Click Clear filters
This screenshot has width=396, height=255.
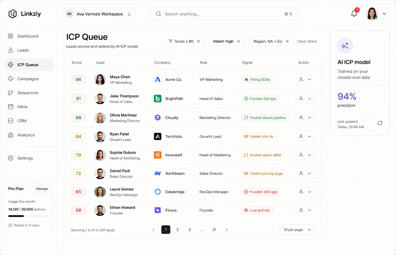(x=307, y=41)
